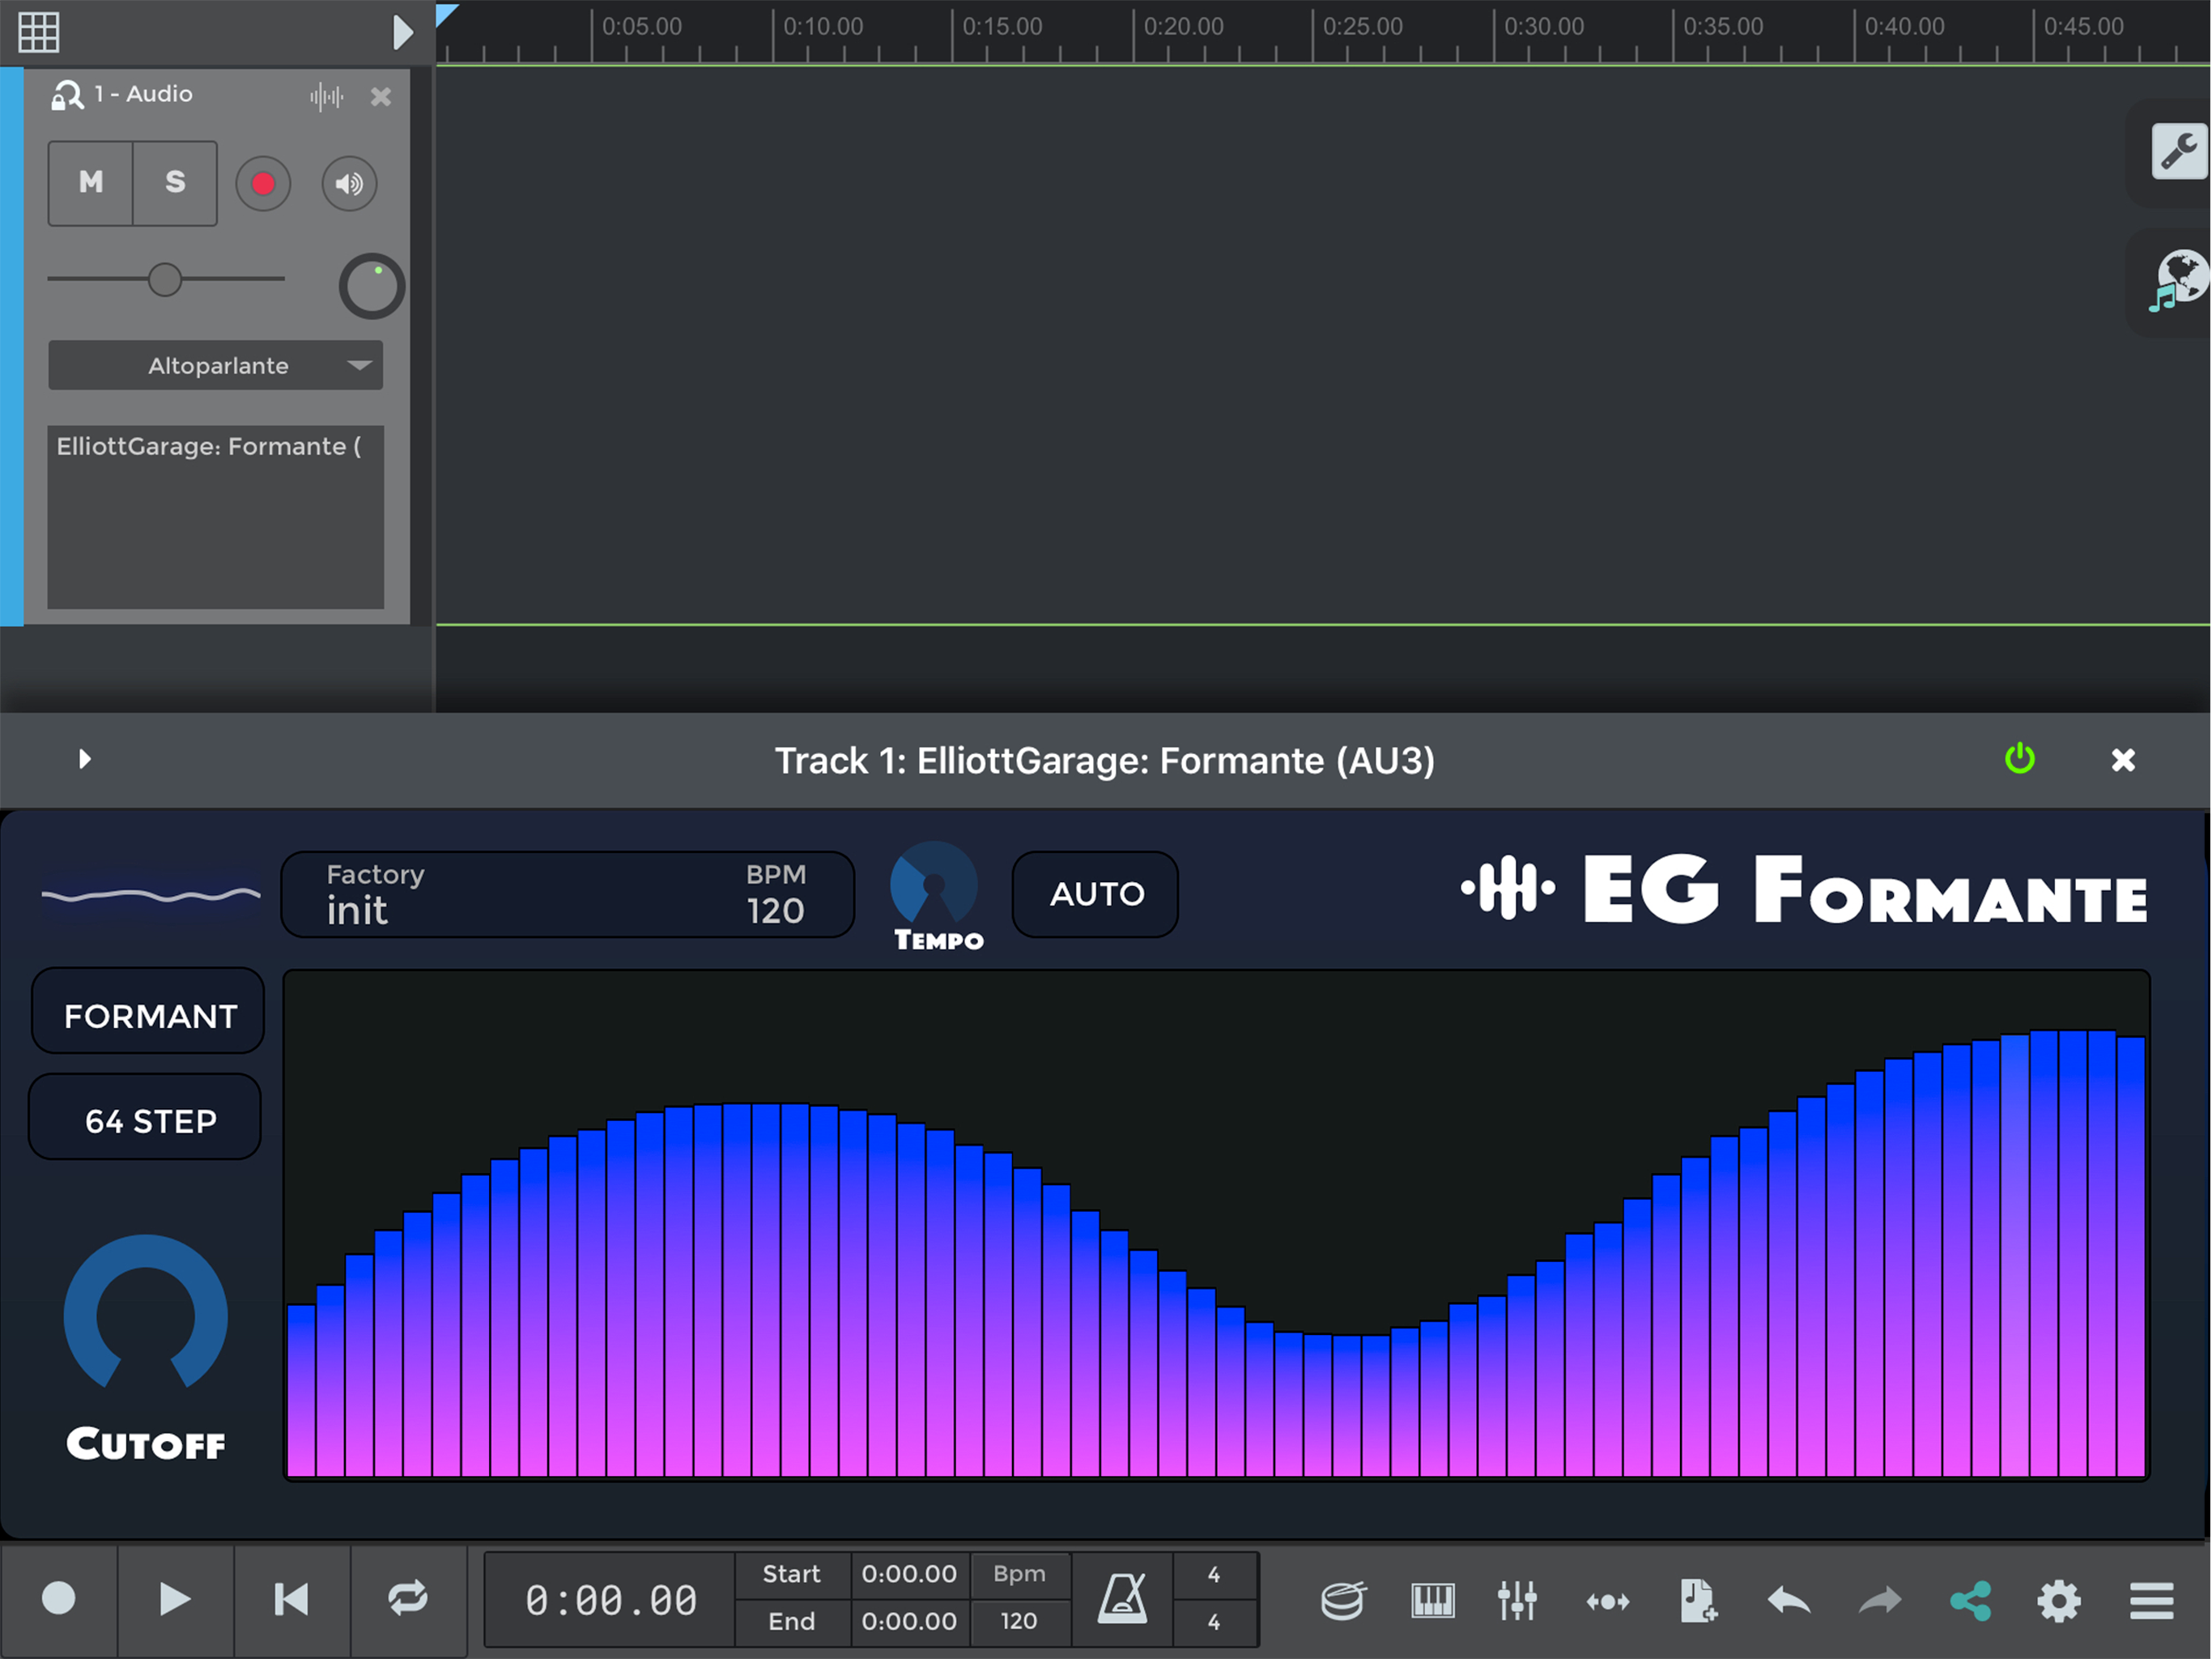Open the hamburger main menu
This screenshot has height=1659, width=2212.
[x=2151, y=1600]
